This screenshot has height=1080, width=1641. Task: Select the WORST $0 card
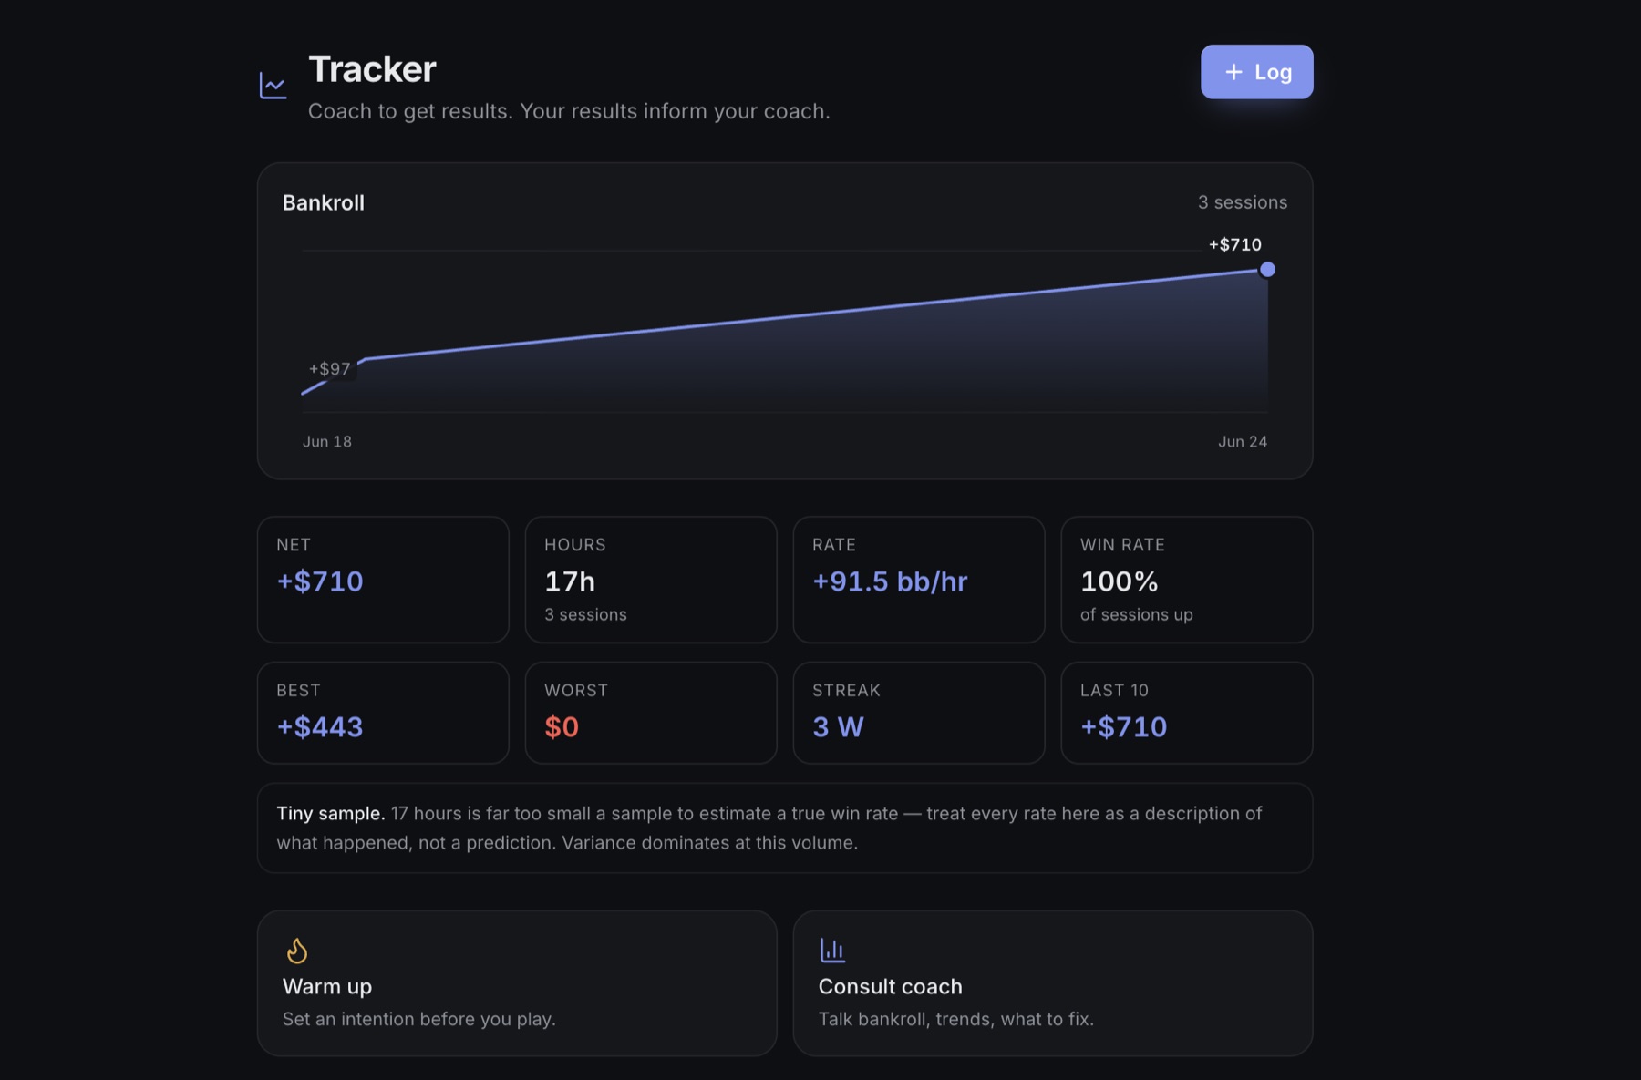click(x=651, y=713)
